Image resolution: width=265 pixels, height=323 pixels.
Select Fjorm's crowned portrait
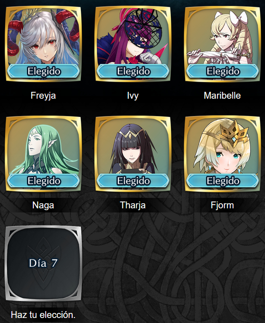point(223,154)
